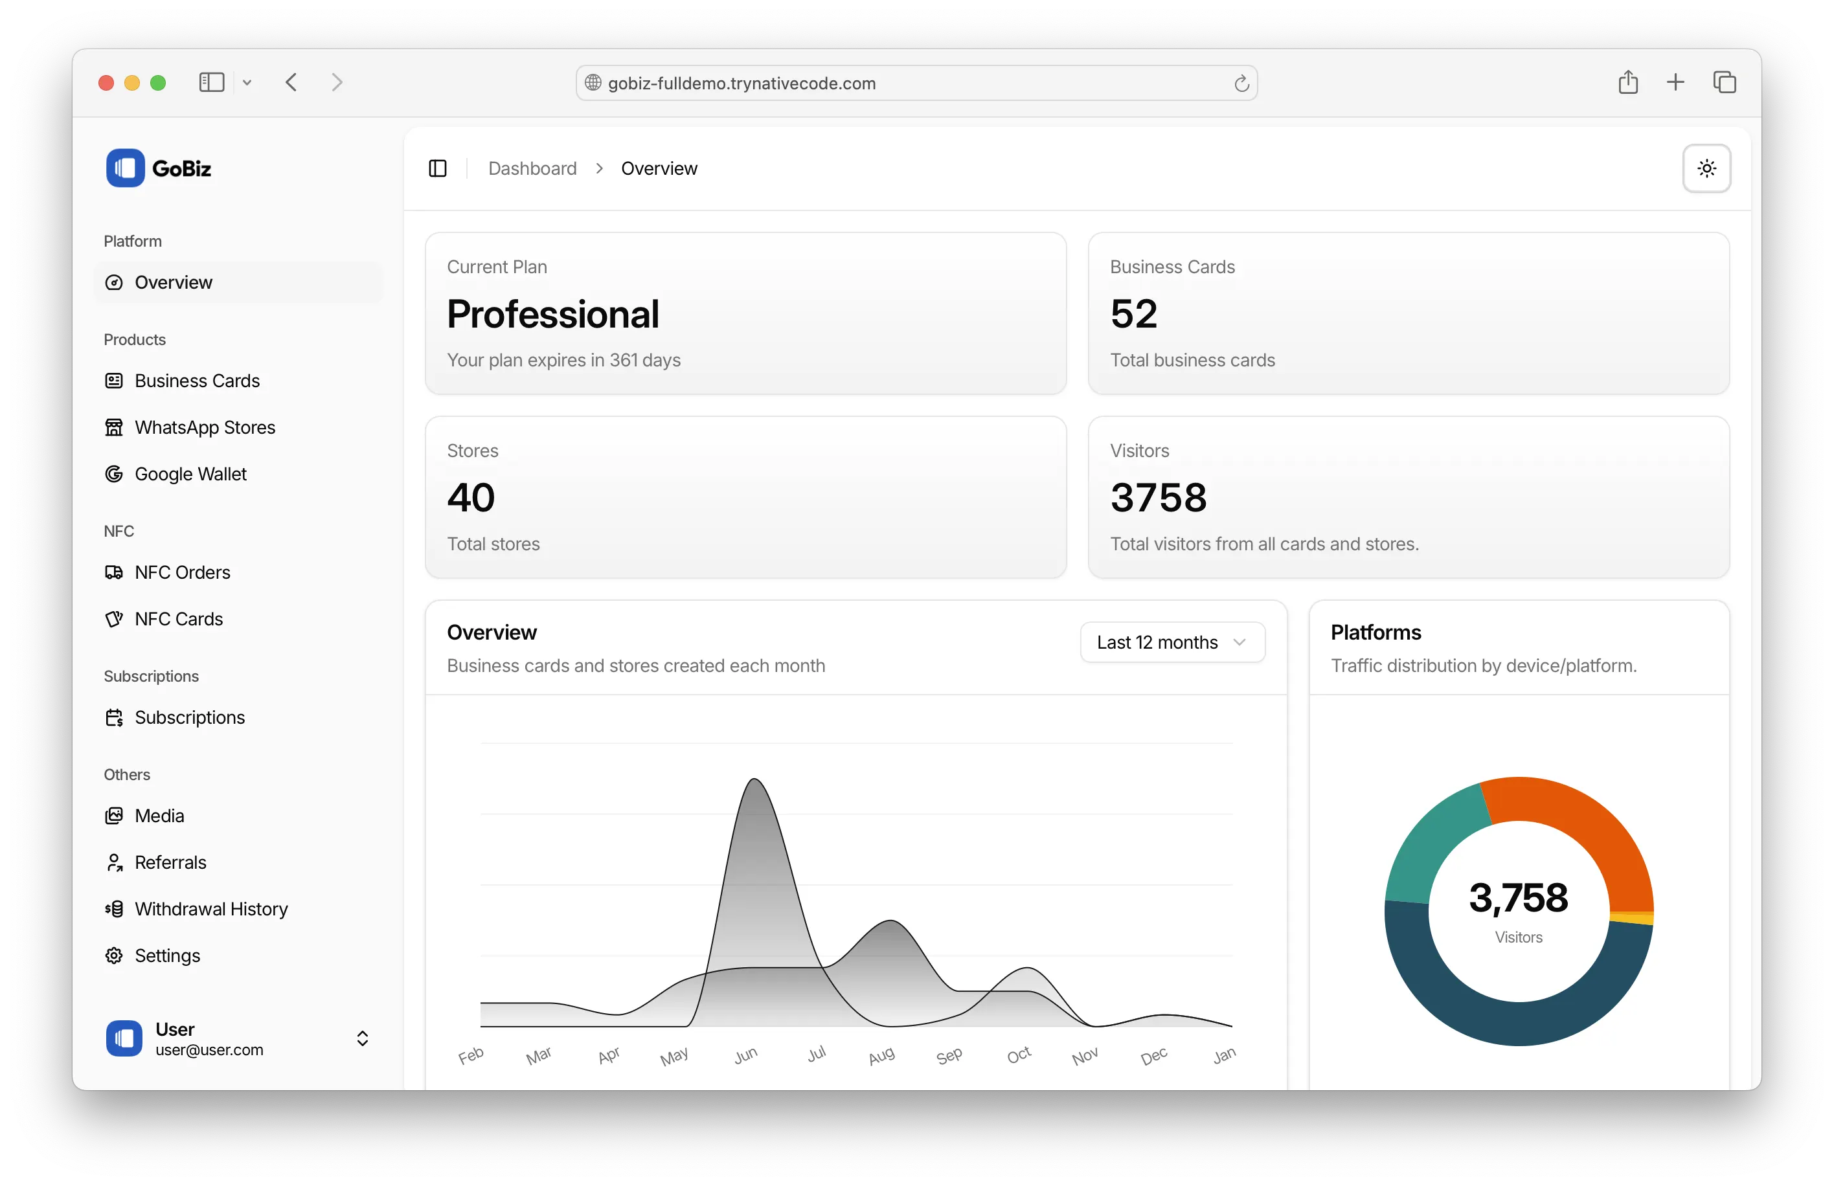Toggle Safari sidebar button

[x=211, y=82]
